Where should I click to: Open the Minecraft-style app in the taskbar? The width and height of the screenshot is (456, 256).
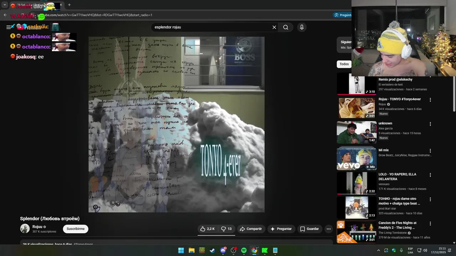pyautogui.click(x=202, y=250)
